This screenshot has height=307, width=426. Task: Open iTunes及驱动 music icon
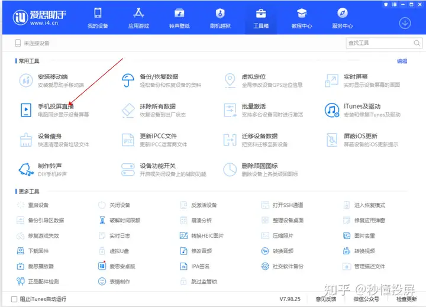coord(332,110)
